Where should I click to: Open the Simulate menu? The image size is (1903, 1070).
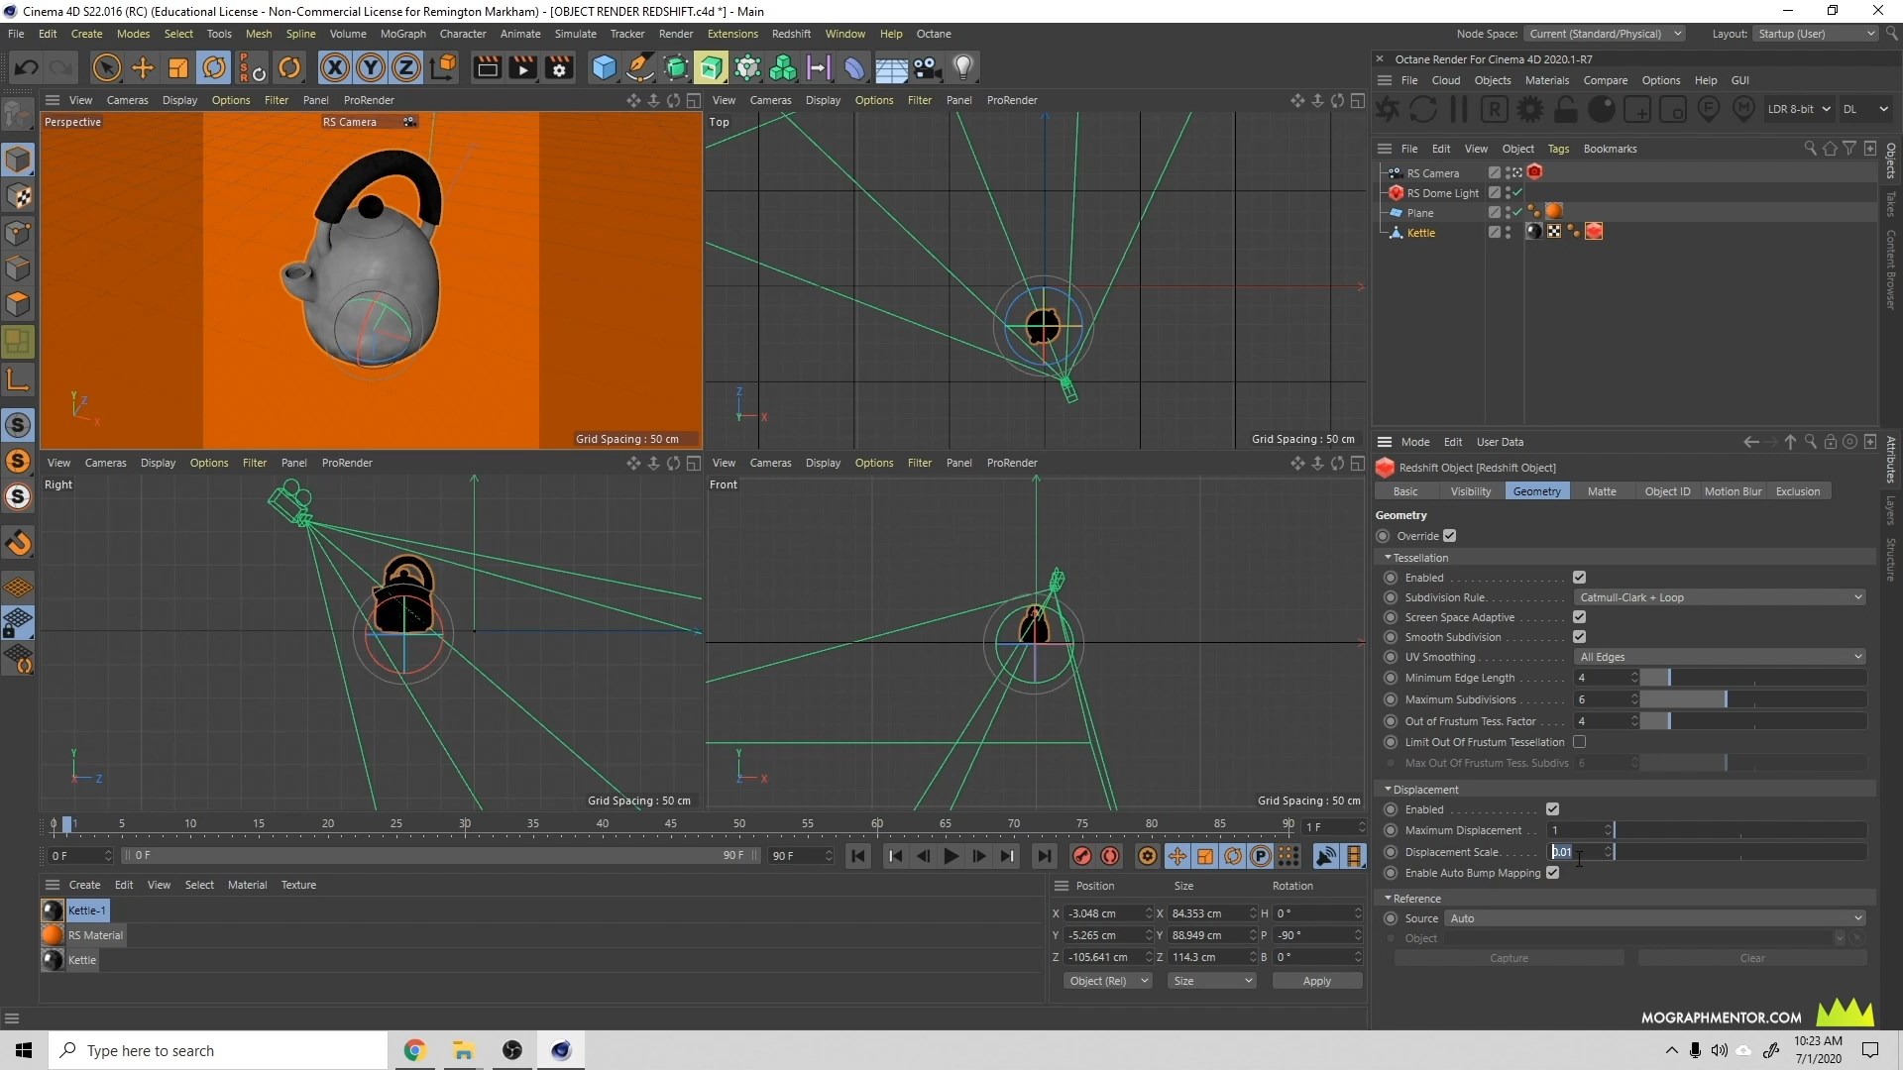click(575, 34)
